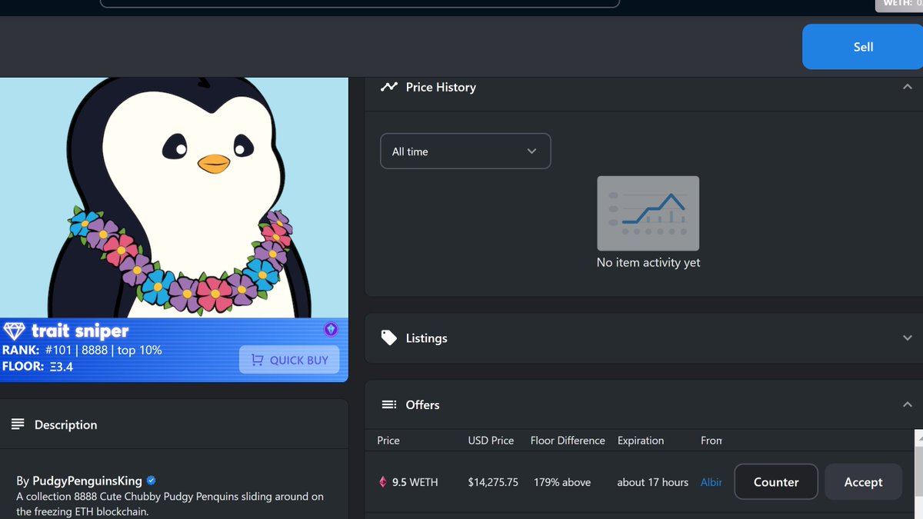
Task: Click the penguin NFT image
Action: [x=174, y=198]
